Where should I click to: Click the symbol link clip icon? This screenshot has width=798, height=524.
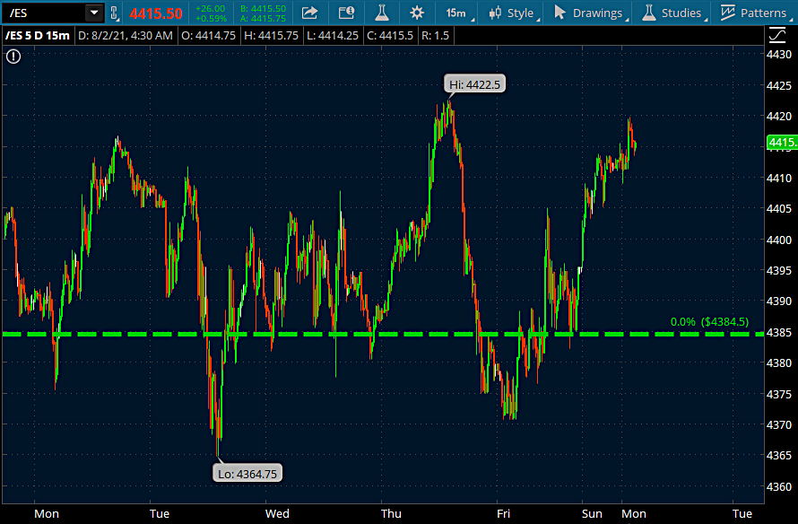[x=115, y=13]
